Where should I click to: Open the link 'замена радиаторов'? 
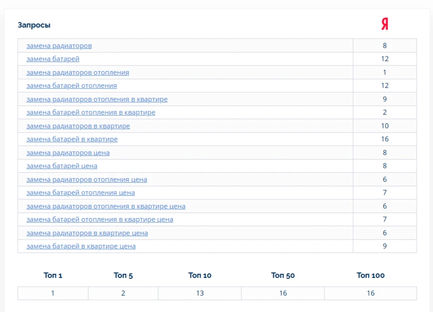tap(59, 46)
